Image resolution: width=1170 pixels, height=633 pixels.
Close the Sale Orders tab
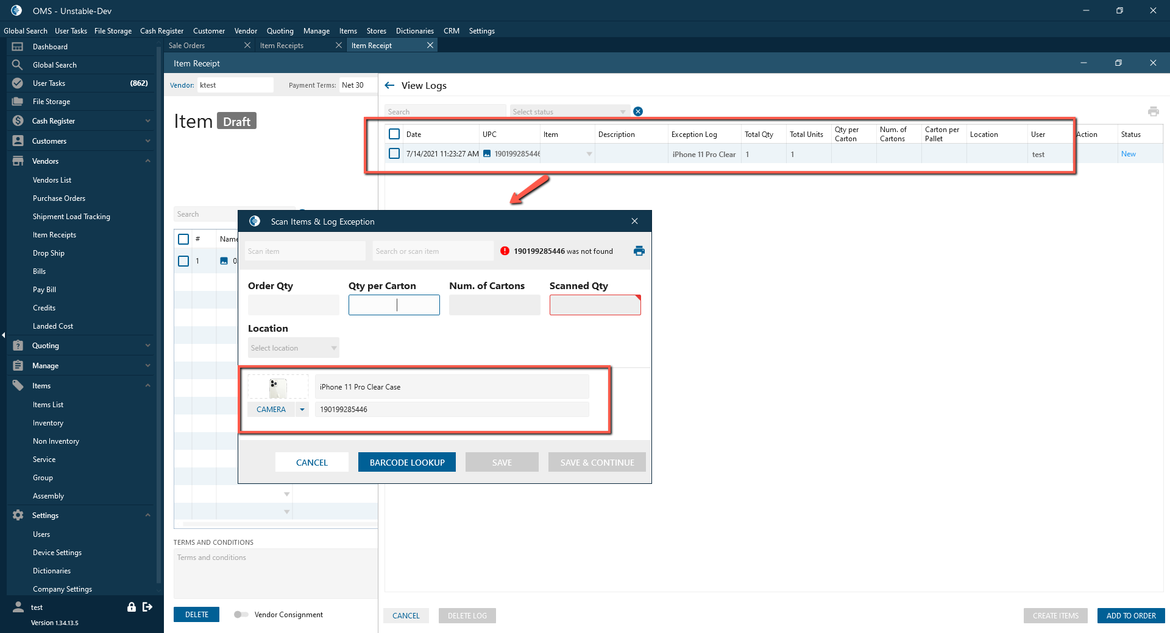tap(247, 46)
